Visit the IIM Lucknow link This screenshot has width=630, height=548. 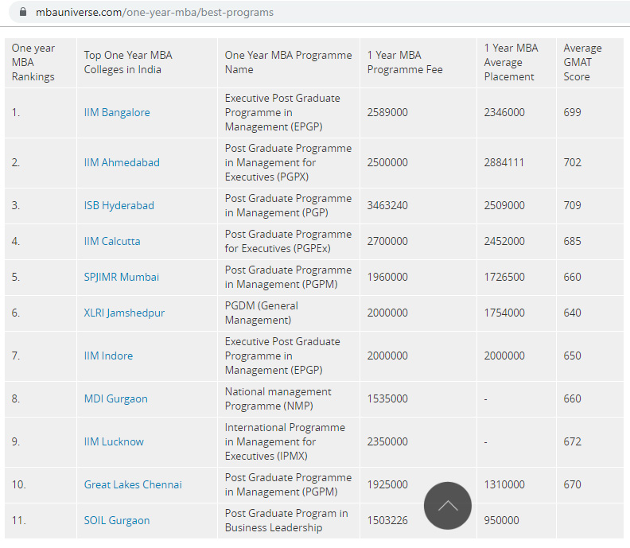point(114,441)
